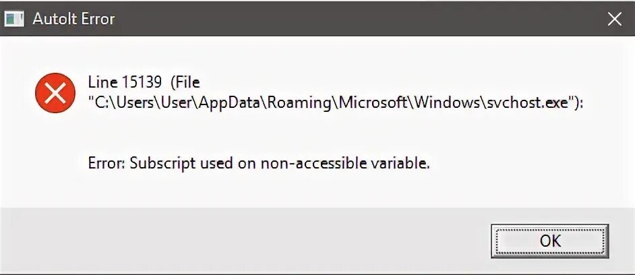Click 'AppData' in the file path
The width and height of the screenshot is (635, 275).
click(x=232, y=103)
